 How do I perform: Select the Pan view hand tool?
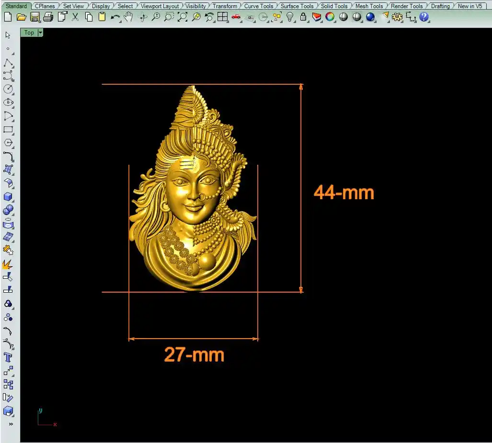[x=128, y=17]
